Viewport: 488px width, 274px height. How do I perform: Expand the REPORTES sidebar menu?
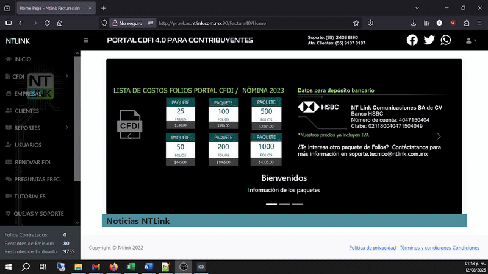point(37,128)
